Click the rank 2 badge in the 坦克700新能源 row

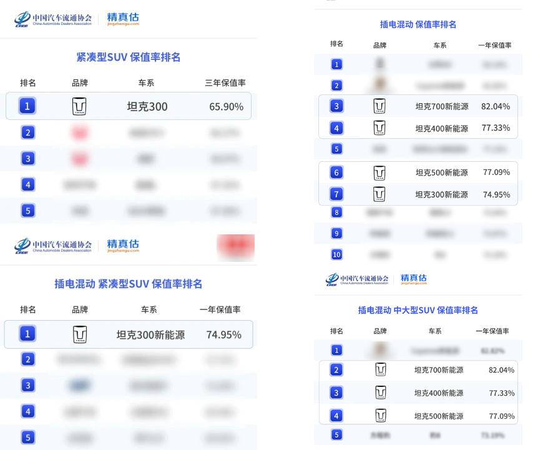[336, 370]
